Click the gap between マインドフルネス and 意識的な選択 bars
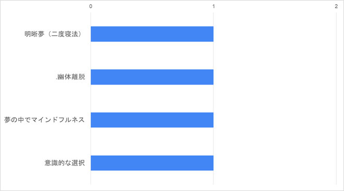 (152, 142)
